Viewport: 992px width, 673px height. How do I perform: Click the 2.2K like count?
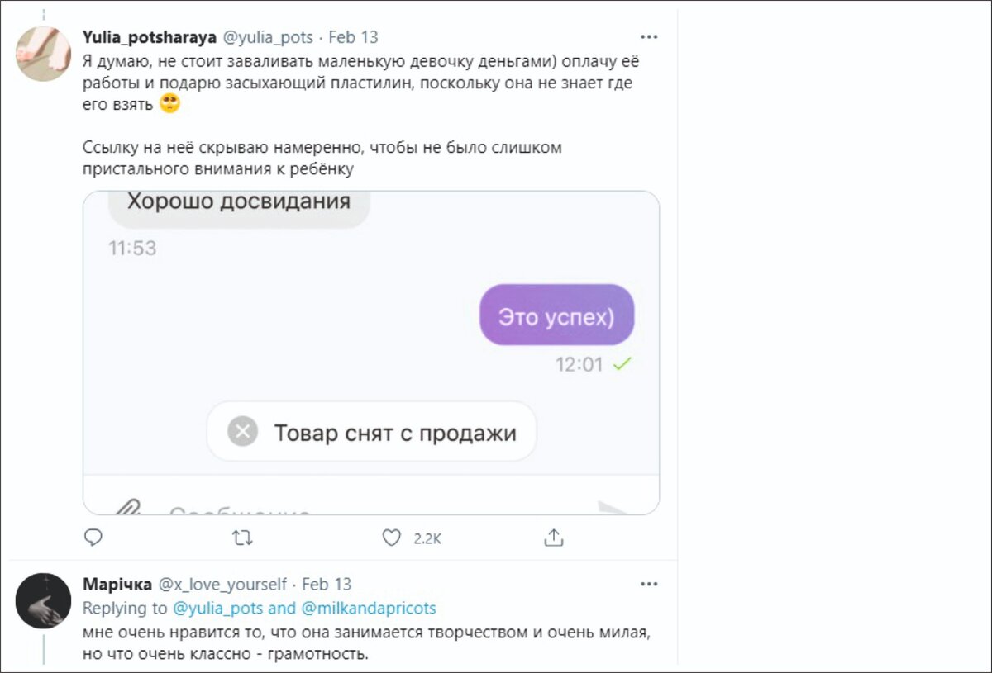coord(427,538)
